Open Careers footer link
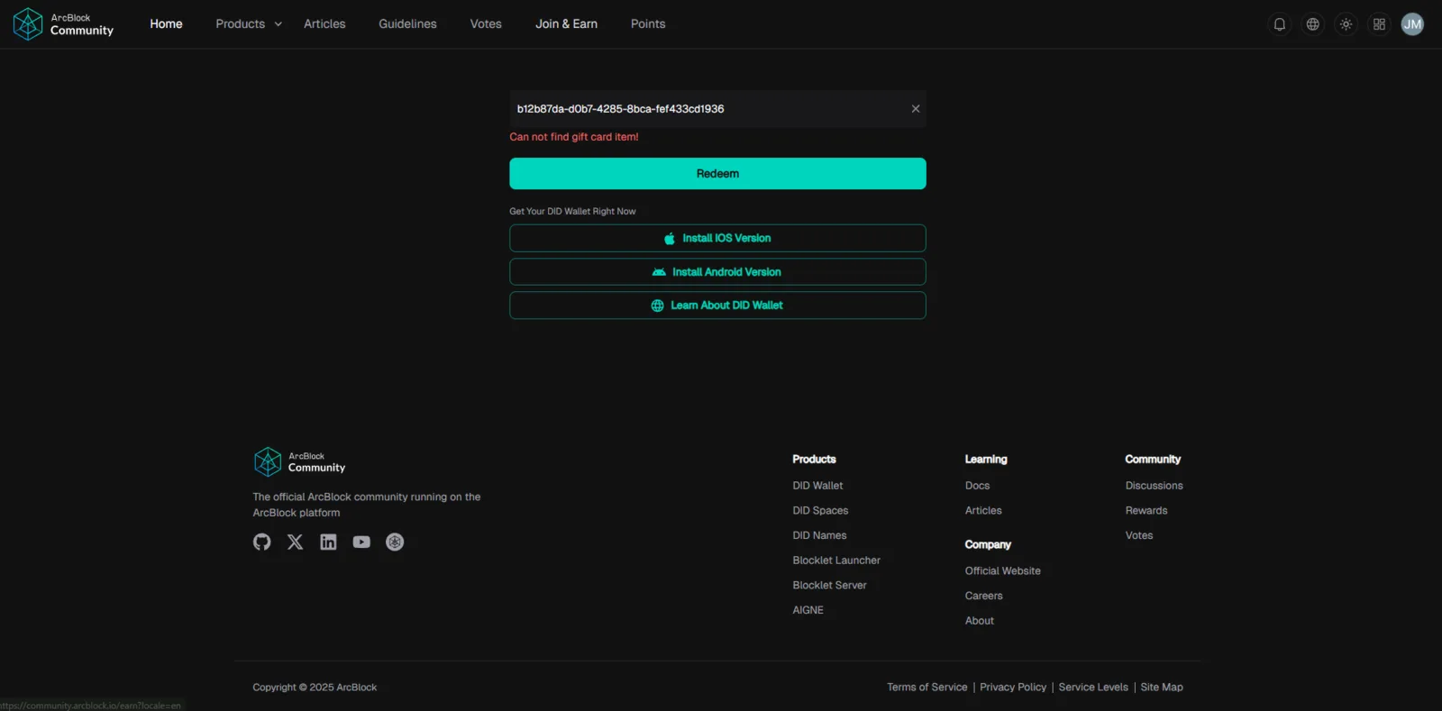1442x711 pixels. [983, 596]
